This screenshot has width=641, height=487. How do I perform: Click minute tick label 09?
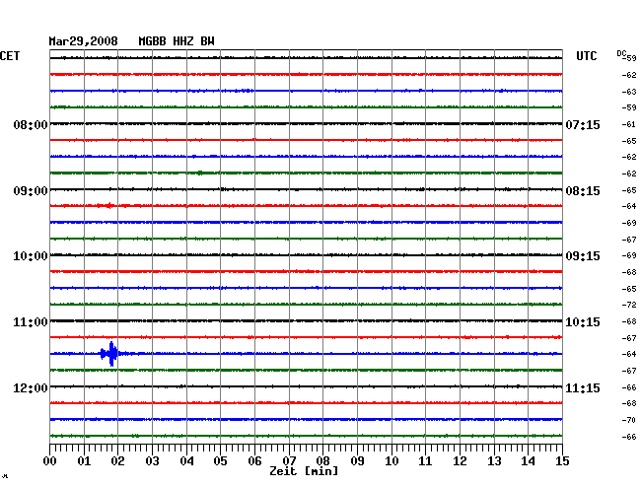357,460
